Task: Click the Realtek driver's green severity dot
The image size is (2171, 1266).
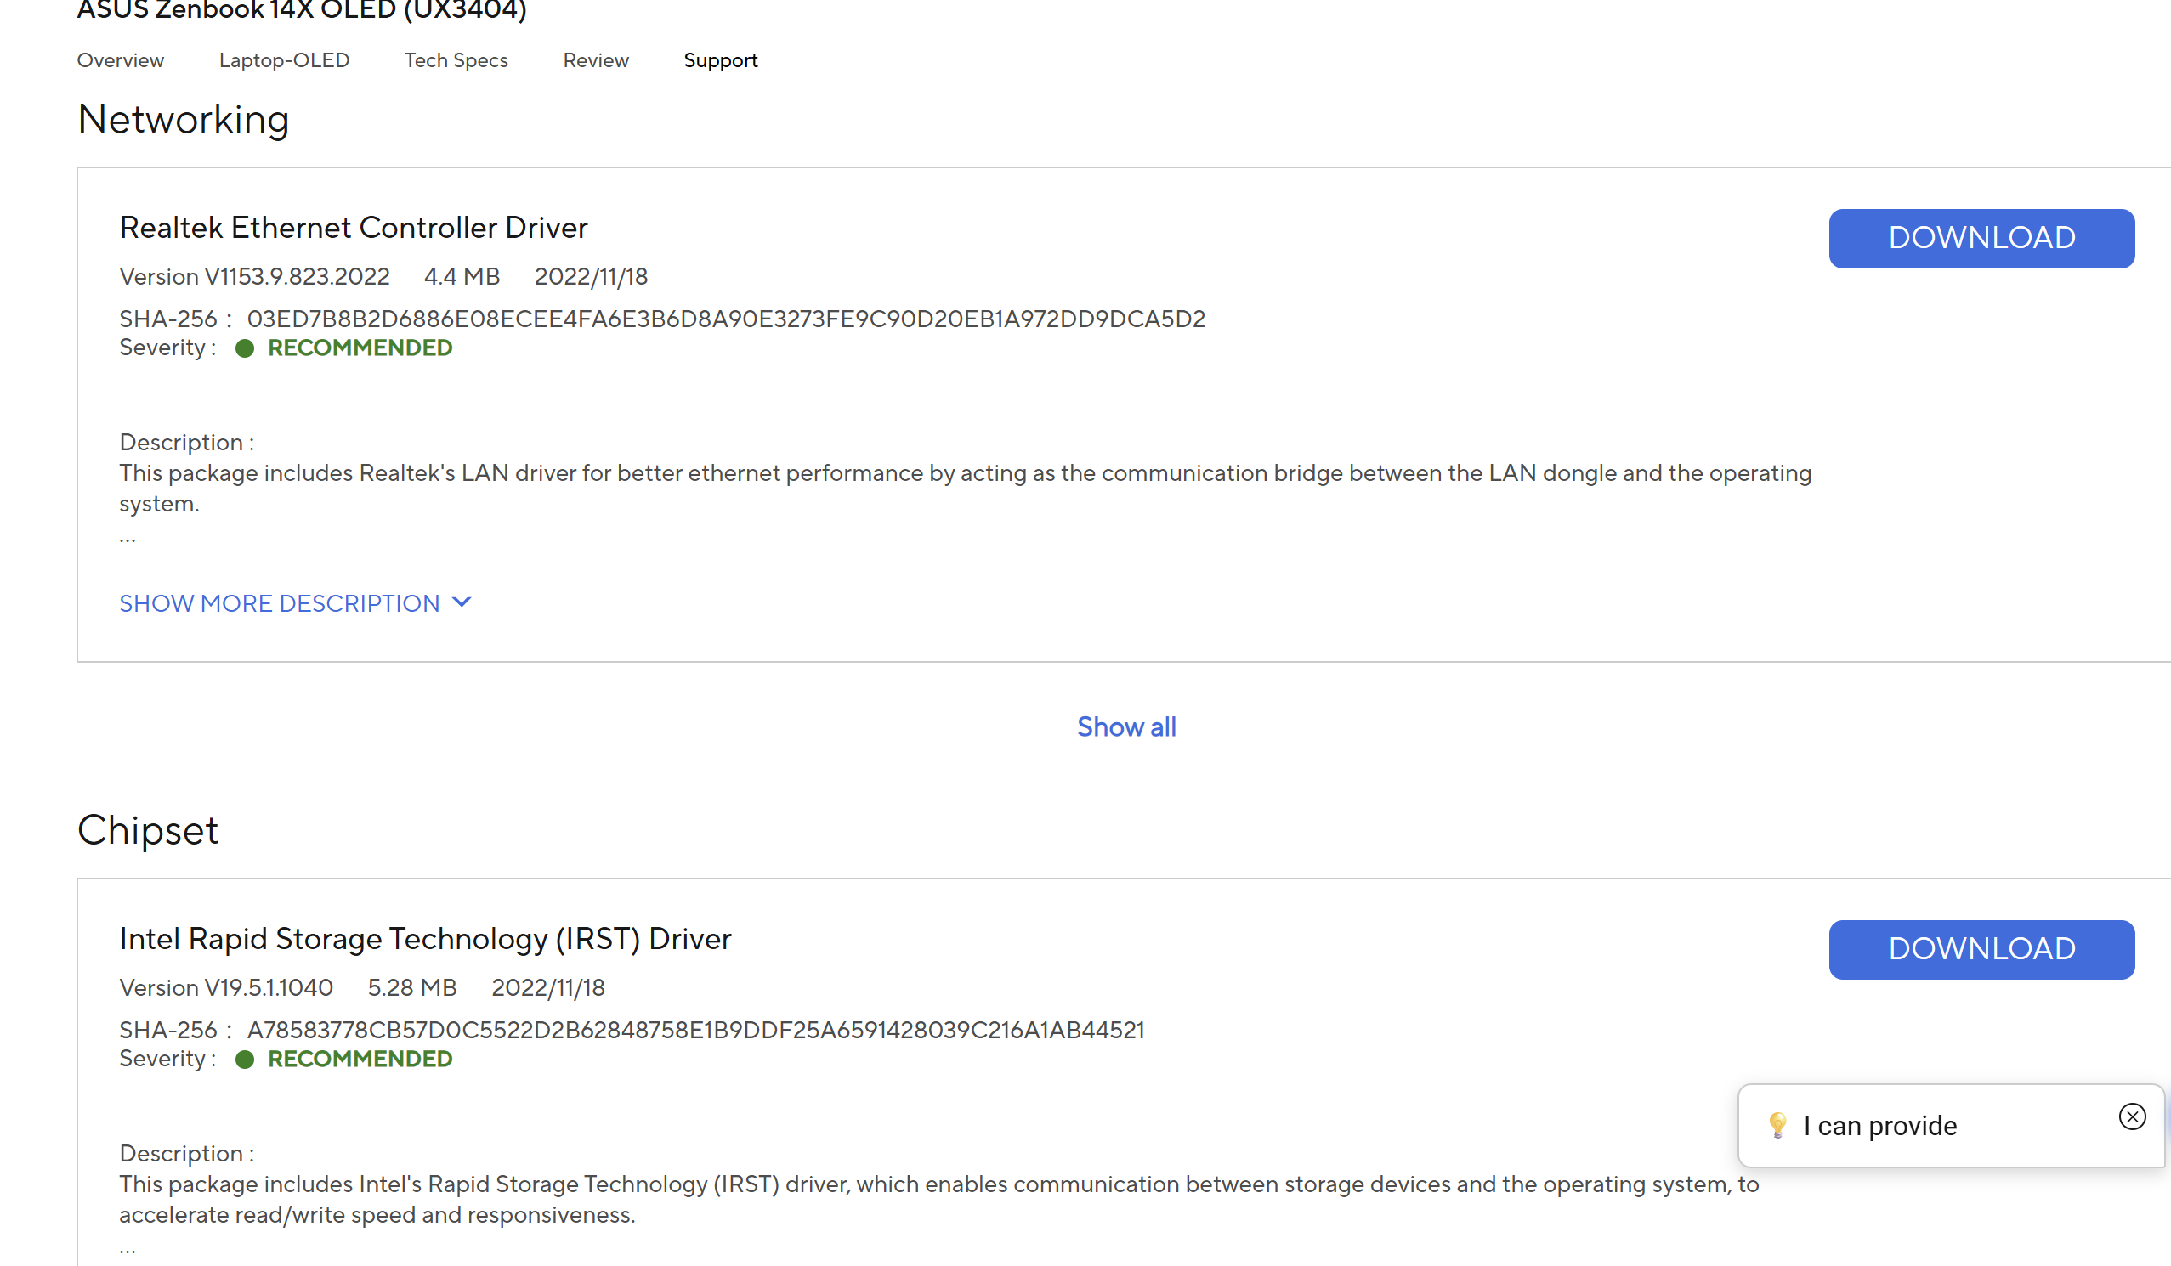Action: point(245,348)
